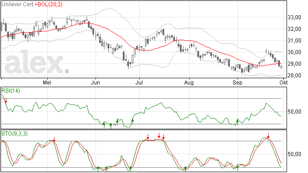Click the 30,00 price axis label
Image resolution: width=308 pixels, height=173 pixels.
(x=294, y=52)
